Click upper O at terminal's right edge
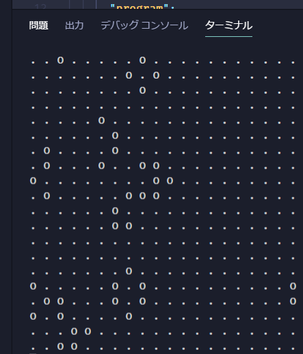The image size is (303, 354). [x=293, y=286]
